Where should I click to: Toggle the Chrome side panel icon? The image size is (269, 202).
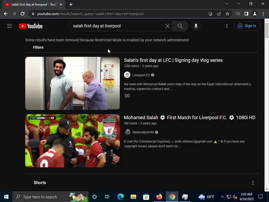[246, 14]
